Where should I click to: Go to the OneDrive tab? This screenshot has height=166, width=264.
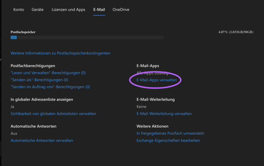point(121,9)
